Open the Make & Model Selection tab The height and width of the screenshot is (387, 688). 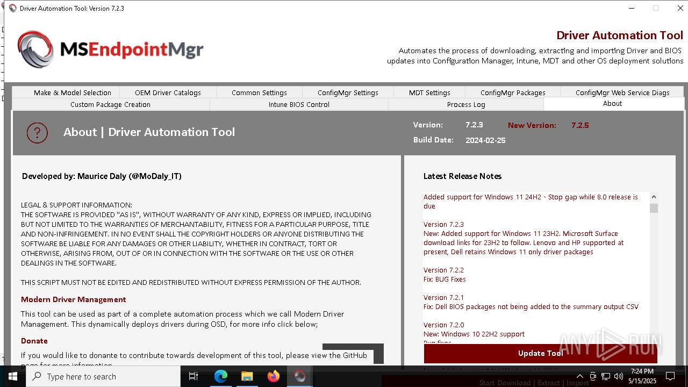72,92
